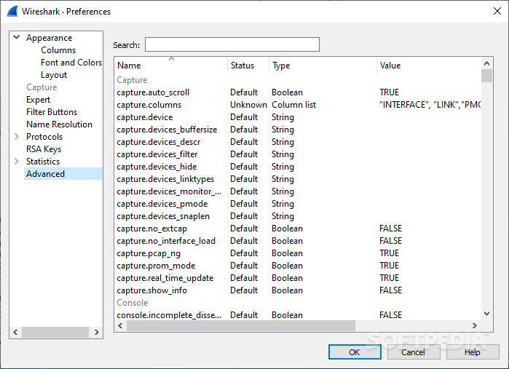Confirm preferences with the OK button
Screen dimensions: 509x369
355,352
